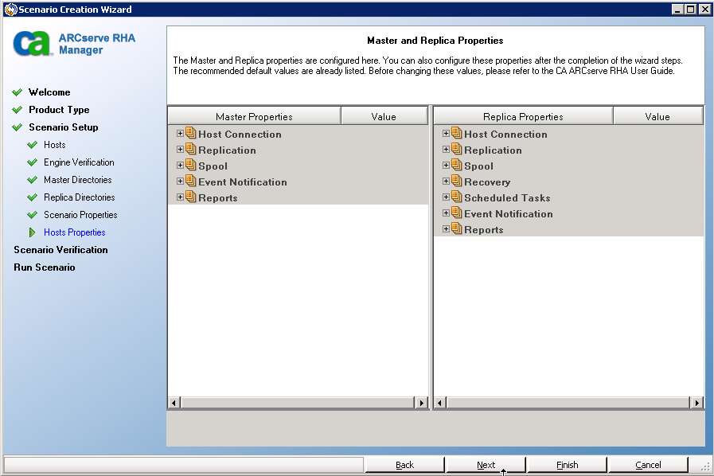Viewport: 714px width, 476px height.
Task: Click the green checkmark beside Welcome
Action: 18,92
